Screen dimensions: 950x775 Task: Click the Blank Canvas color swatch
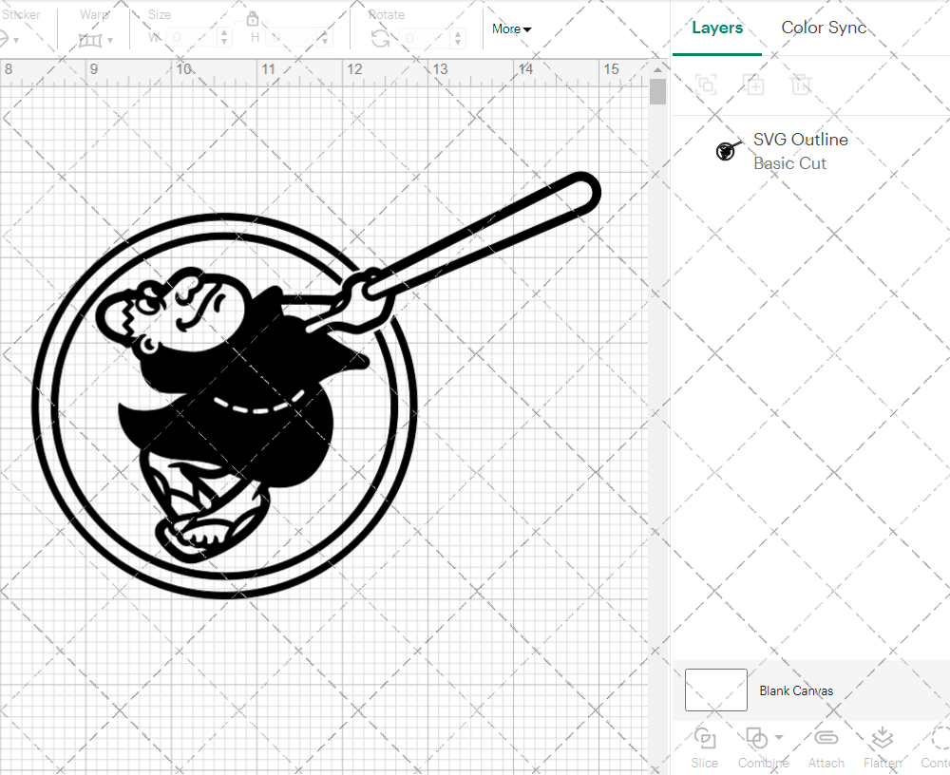click(715, 690)
